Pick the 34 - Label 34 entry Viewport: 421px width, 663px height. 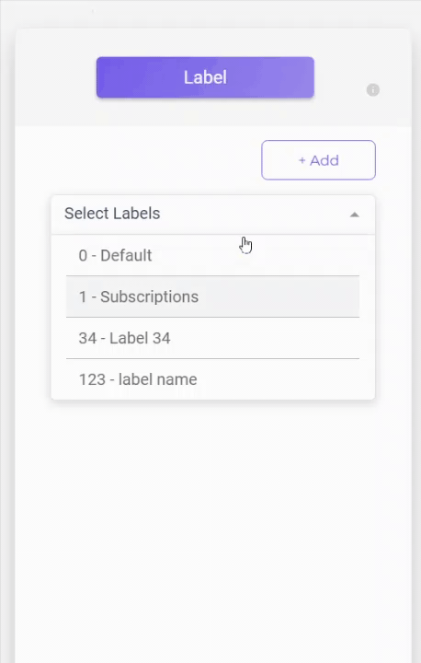(x=213, y=338)
